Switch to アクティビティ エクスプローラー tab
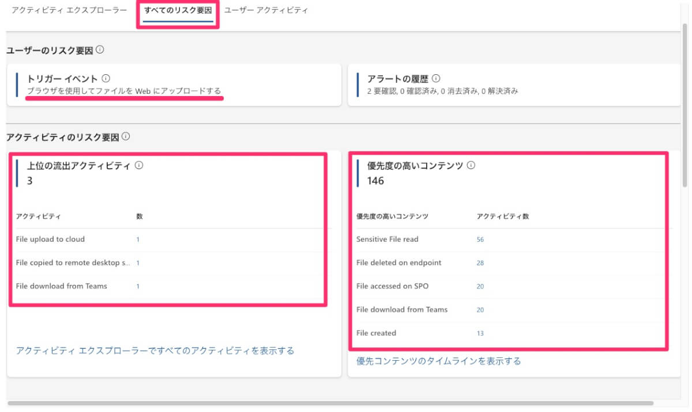Image resolution: width=692 pixels, height=412 pixels. 69,11
